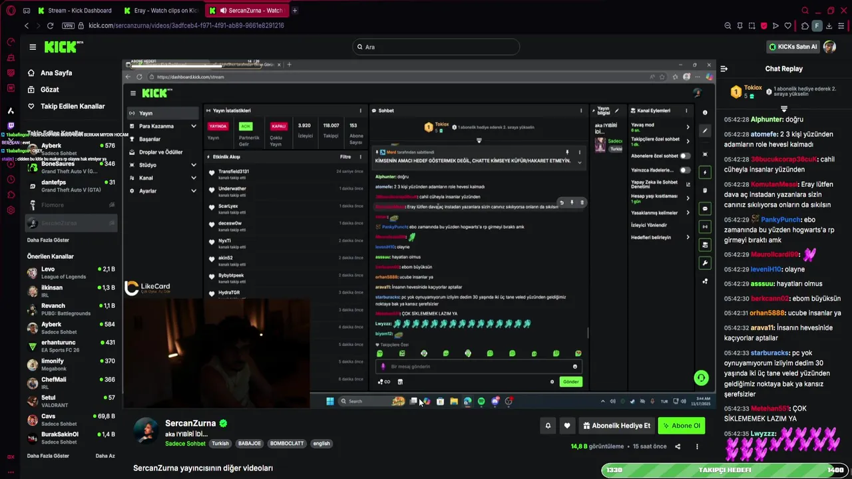852x479 pixels.
Task: Open Yasaklanmış kelimeler chevron in video
Action: coord(688,213)
